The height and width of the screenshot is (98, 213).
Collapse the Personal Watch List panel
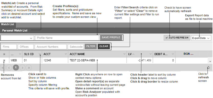pyautogui.click(x=210, y=30)
